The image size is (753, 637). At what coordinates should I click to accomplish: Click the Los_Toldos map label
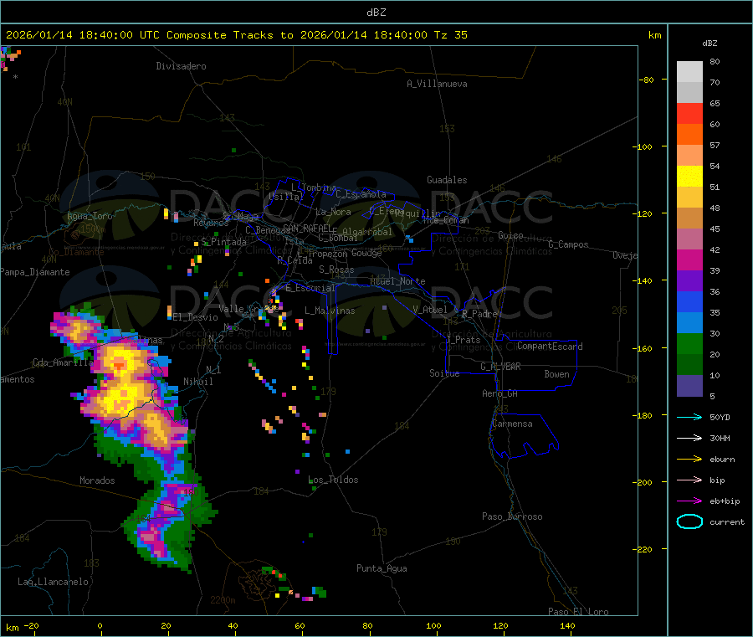pos(333,480)
